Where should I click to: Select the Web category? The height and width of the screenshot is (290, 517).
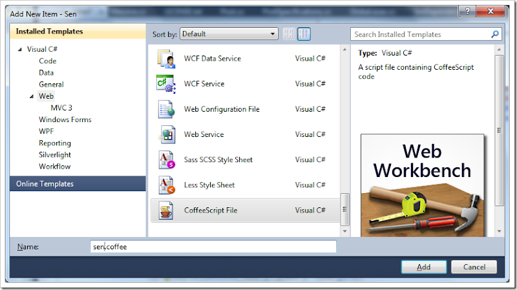[x=46, y=96]
